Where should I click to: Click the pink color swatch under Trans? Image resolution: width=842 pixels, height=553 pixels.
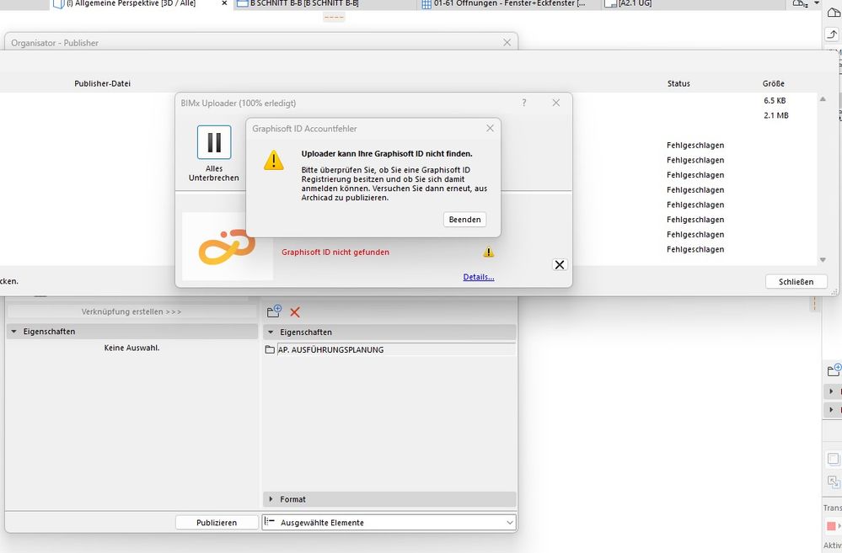831,526
